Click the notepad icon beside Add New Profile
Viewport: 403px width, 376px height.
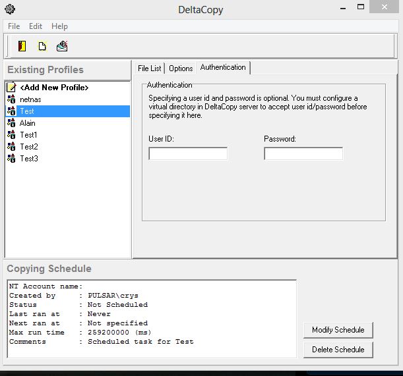(x=11, y=88)
